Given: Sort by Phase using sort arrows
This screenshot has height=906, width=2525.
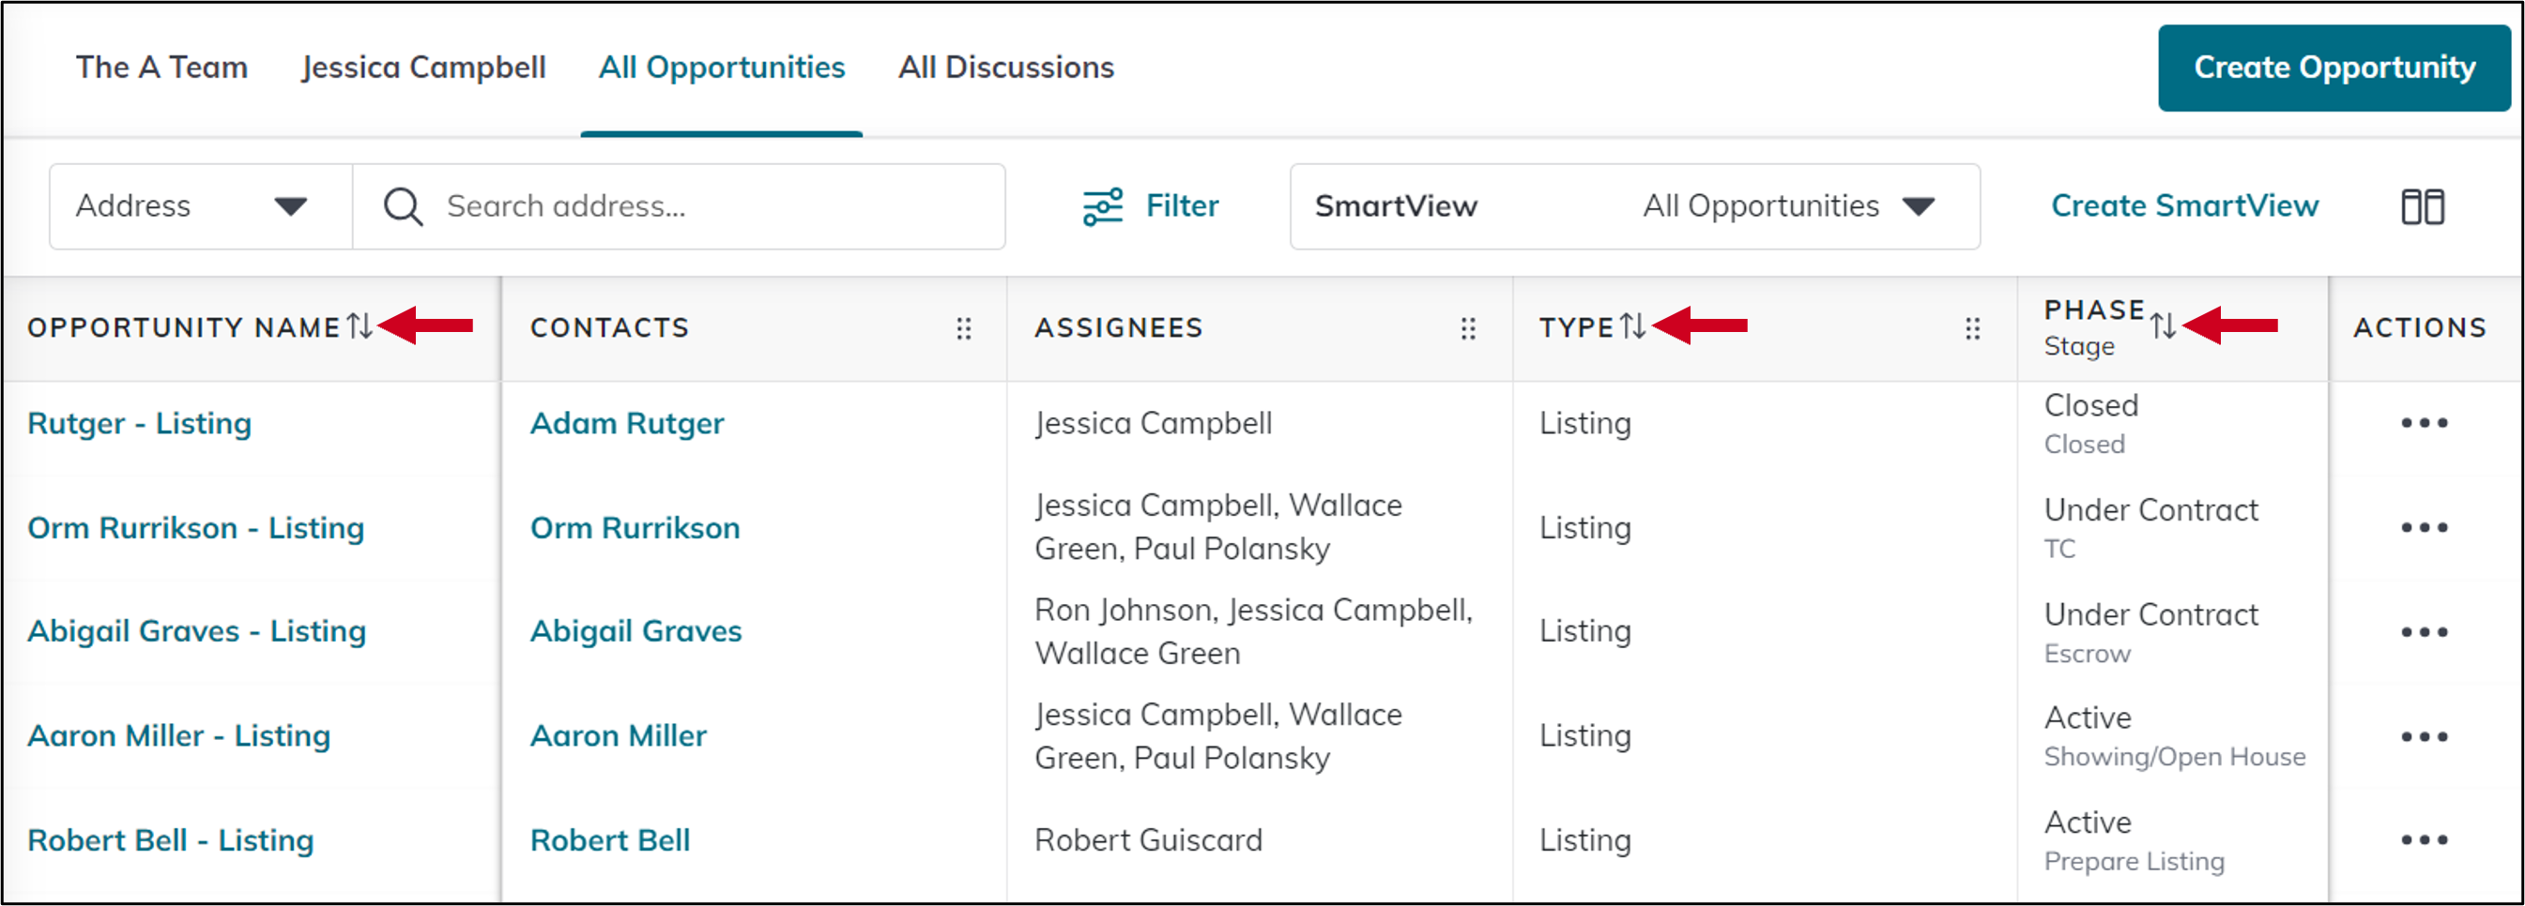Looking at the screenshot, I should pyautogui.click(x=2164, y=325).
